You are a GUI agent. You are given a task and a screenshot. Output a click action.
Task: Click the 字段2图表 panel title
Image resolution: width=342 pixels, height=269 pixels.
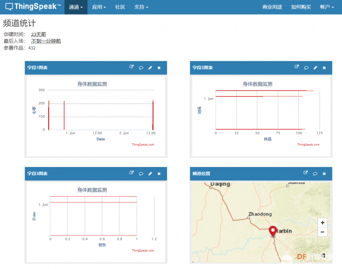[x=203, y=68]
